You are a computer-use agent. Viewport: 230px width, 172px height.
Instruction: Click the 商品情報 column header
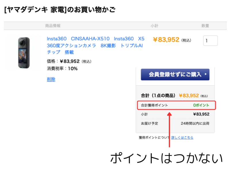pos(53,26)
